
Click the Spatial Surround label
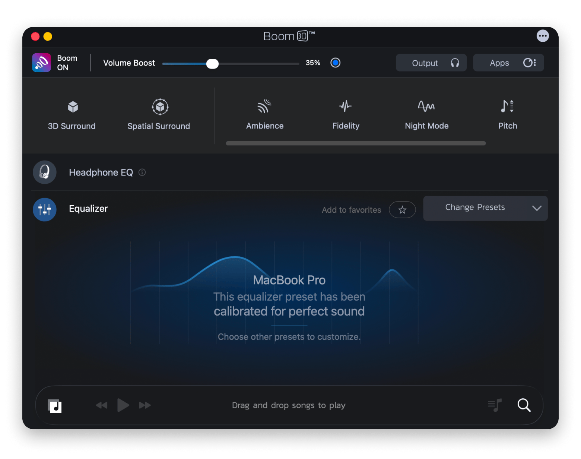pos(159,126)
